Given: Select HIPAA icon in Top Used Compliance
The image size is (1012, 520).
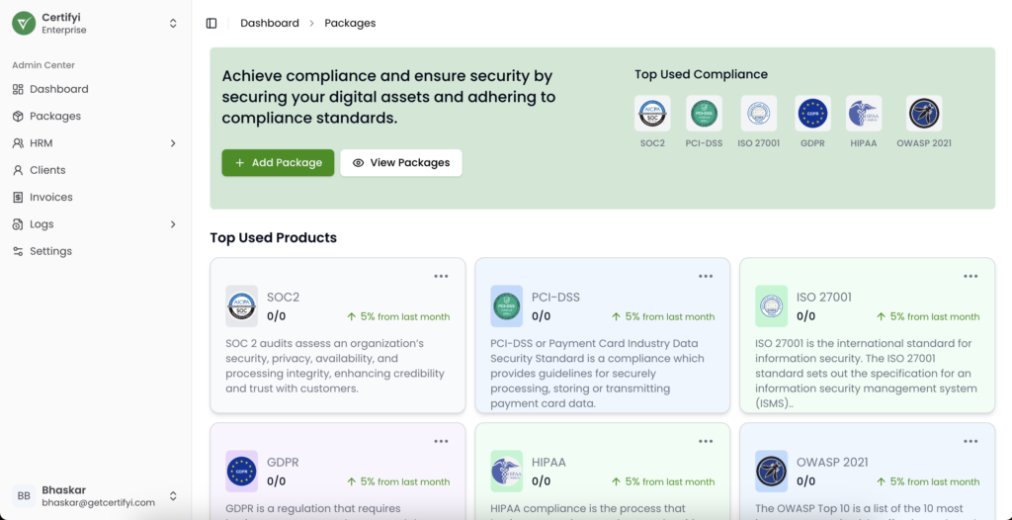Looking at the screenshot, I should 864,114.
